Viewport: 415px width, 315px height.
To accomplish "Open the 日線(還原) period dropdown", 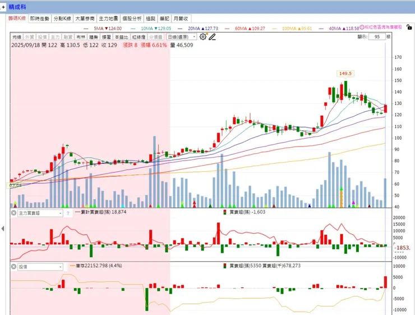I will click(x=182, y=37).
